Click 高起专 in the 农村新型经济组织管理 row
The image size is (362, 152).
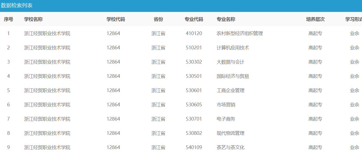click(315, 34)
